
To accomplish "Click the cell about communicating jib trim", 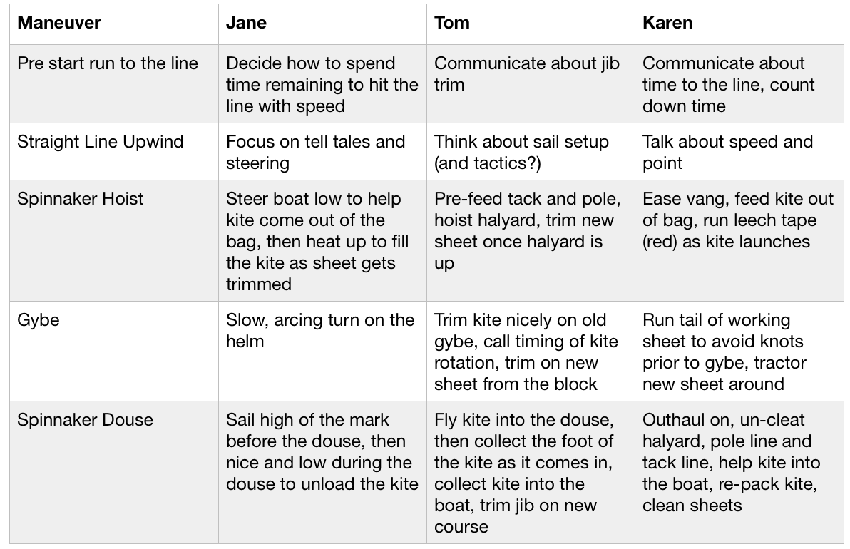I will [531, 83].
